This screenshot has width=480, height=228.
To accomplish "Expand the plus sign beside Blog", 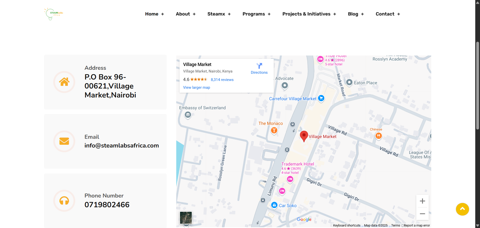I will 362,14.
